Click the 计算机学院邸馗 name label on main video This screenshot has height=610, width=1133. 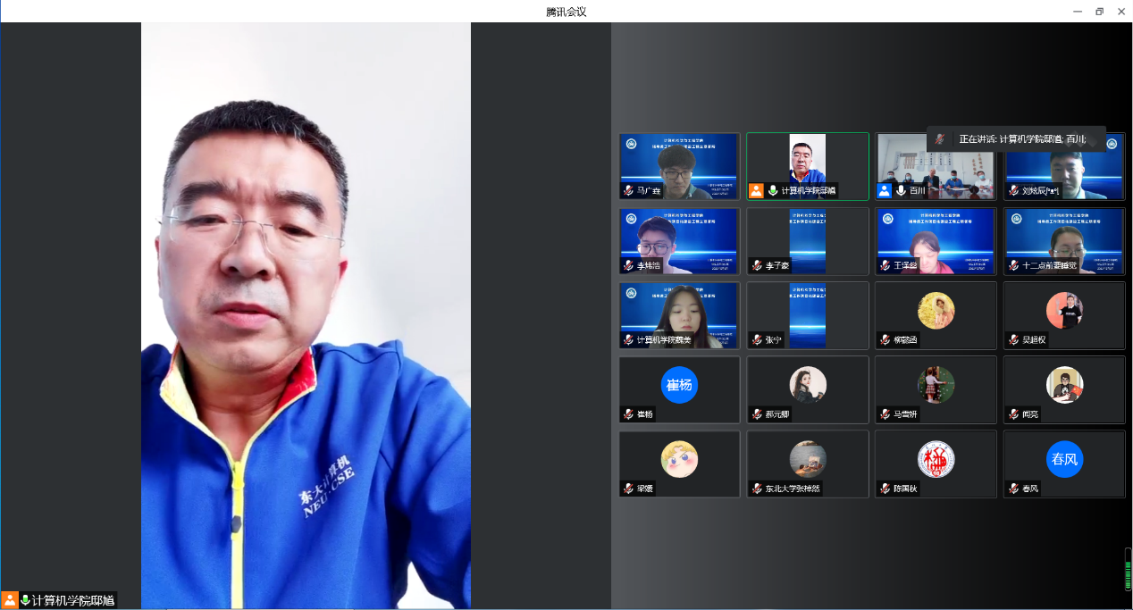(73, 600)
